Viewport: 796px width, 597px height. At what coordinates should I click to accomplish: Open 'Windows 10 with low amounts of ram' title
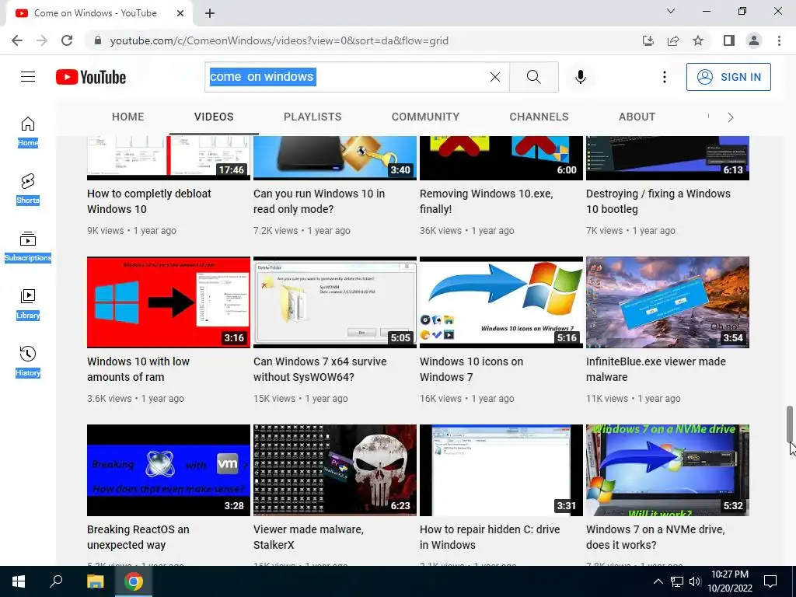tap(138, 369)
